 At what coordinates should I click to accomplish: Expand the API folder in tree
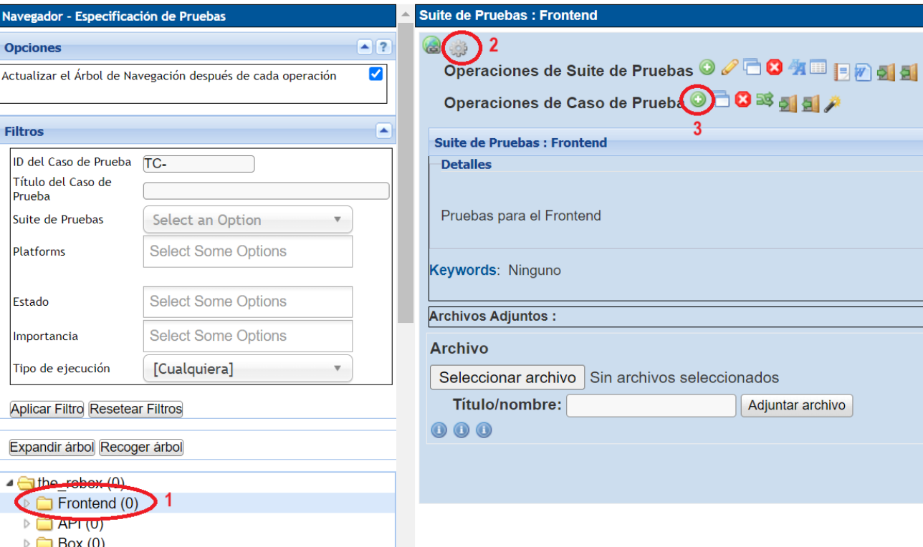pyautogui.click(x=27, y=524)
